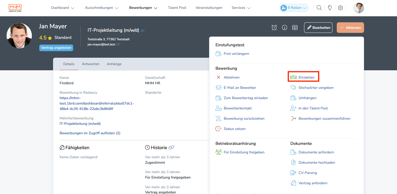Click the Bewerberkontakt person icon
The image size is (397, 194).
219,108
